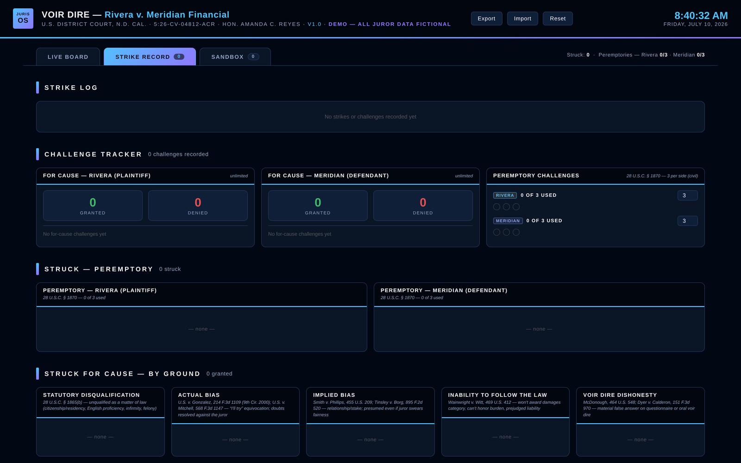The height and width of the screenshot is (463, 741).
Task: Open the Sandbox tab
Action: point(235,56)
